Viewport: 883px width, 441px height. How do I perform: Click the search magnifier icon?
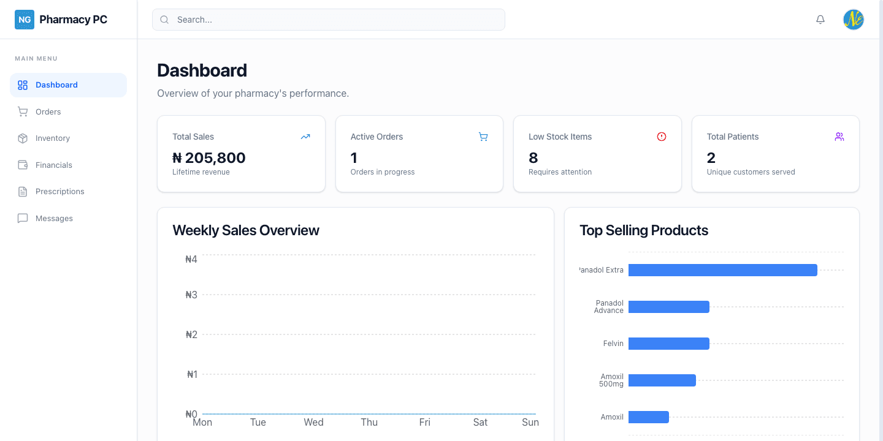click(x=164, y=20)
